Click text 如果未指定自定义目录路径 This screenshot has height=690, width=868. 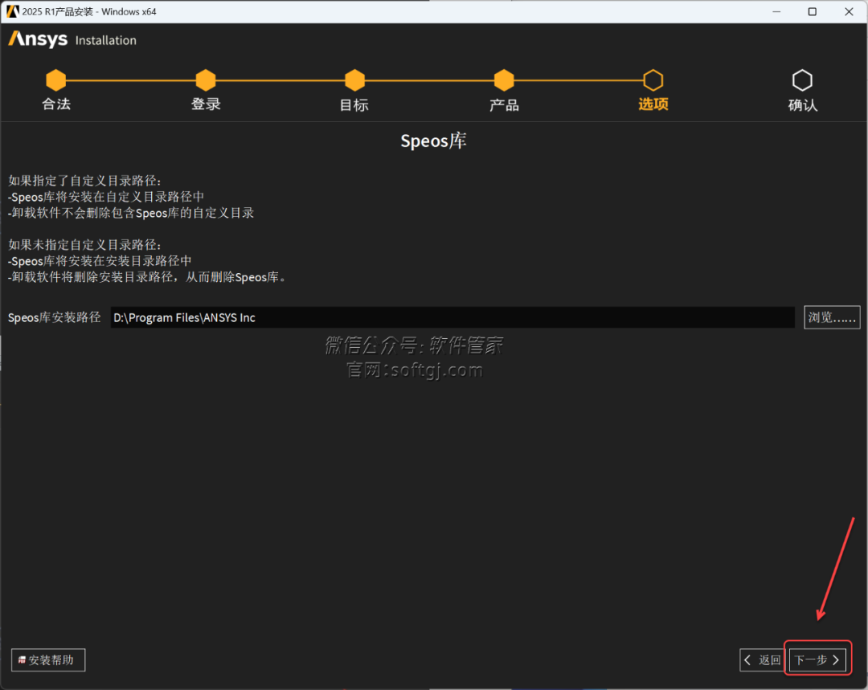coord(83,244)
